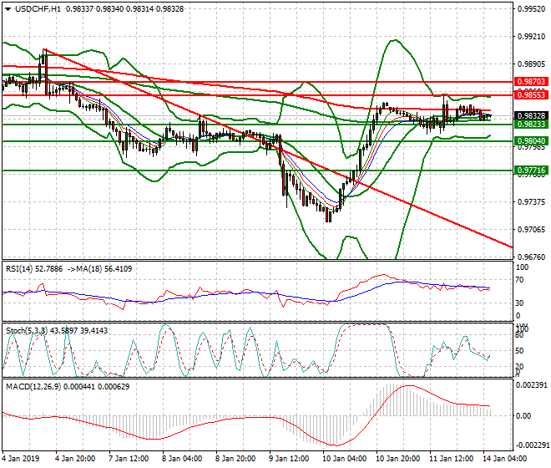Click the ->MA(18) 56.4109 value text
The height and width of the screenshot is (468, 551).
(99, 269)
